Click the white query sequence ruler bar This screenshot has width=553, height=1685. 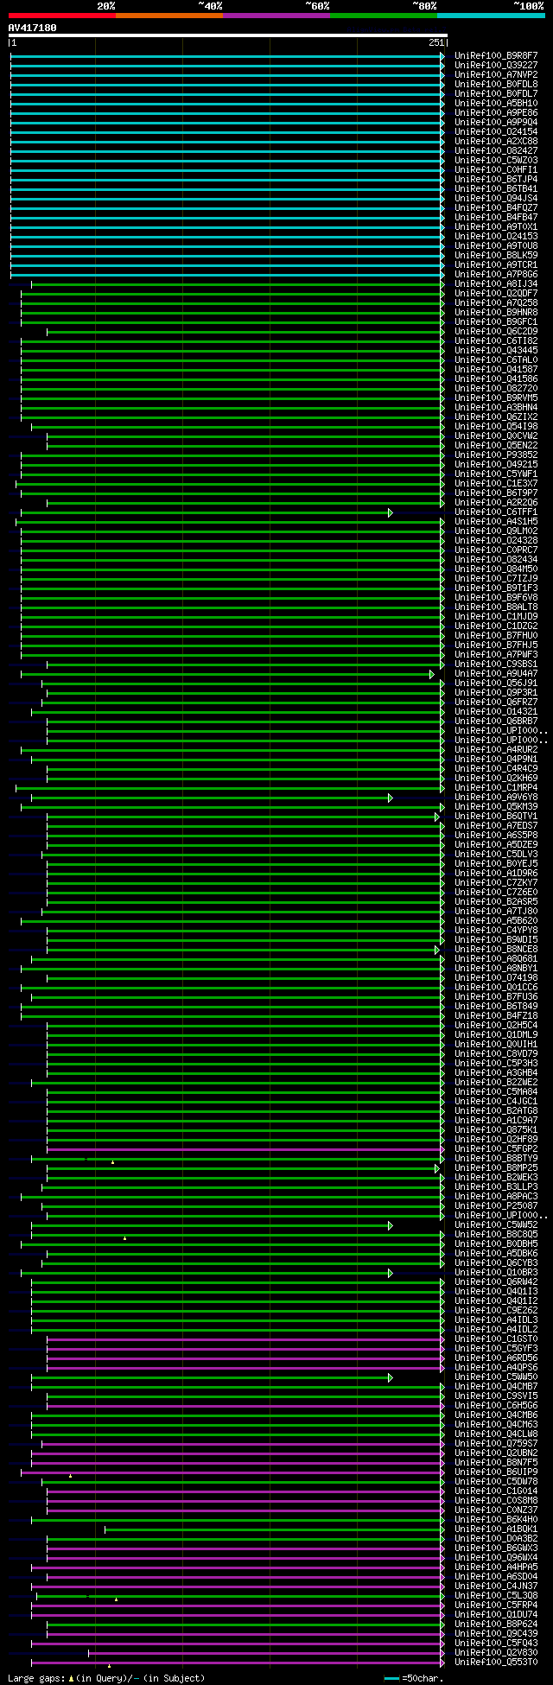(227, 36)
